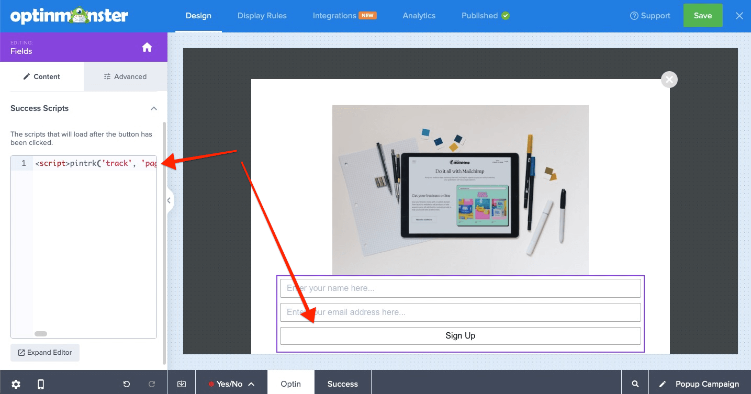Open the Expand Editor
Viewport: 751px width, 394px height.
(x=45, y=352)
